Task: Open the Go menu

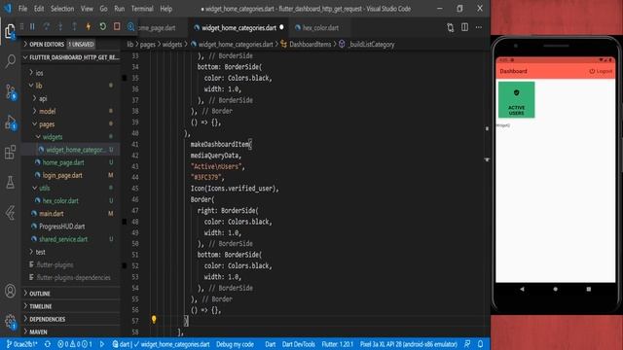Action: (x=104, y=9)
